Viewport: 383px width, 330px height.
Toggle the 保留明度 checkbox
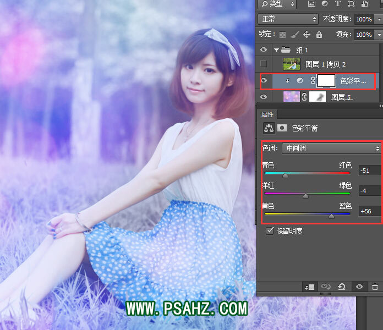click(270, 231)
